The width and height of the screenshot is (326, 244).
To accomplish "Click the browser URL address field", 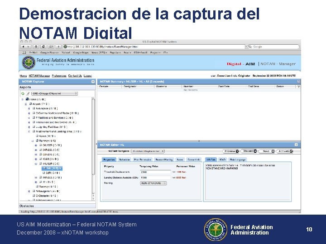I will [154, 47].
